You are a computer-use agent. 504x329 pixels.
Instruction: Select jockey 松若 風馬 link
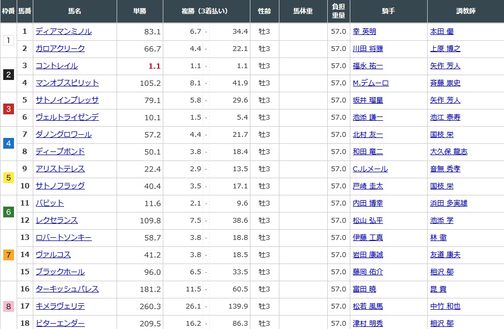tap(368, 306)
